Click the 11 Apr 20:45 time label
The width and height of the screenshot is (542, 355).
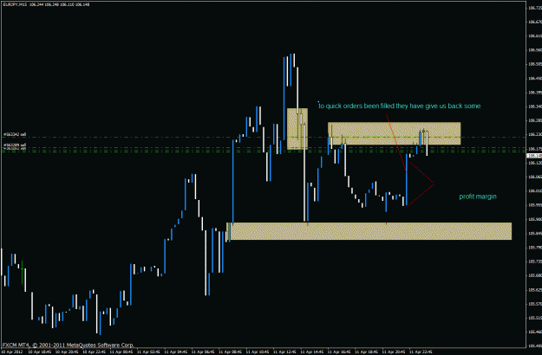click(x=394, y=352)
